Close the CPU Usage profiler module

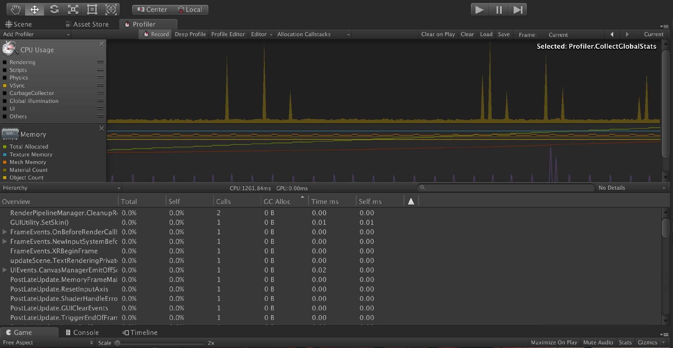(x=102, y=44)
